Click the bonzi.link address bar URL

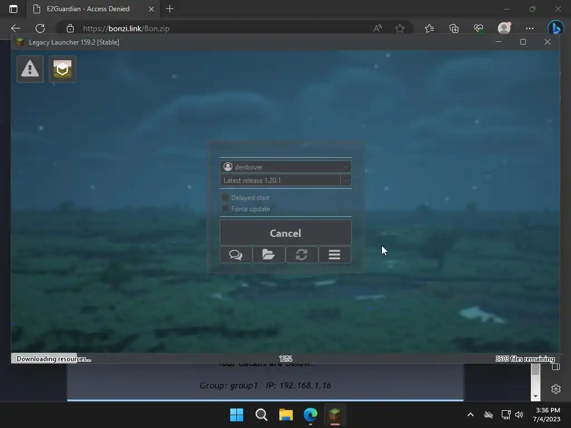[x=126, y=28]
